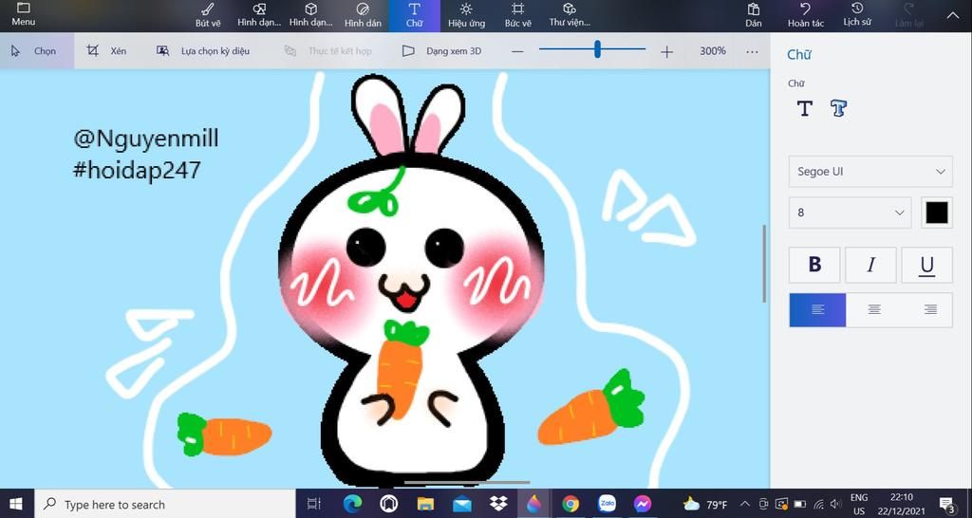Open the Hiệu ứng effects tool
This screenshot has height=518, width=972.
[x=465, y=15]
